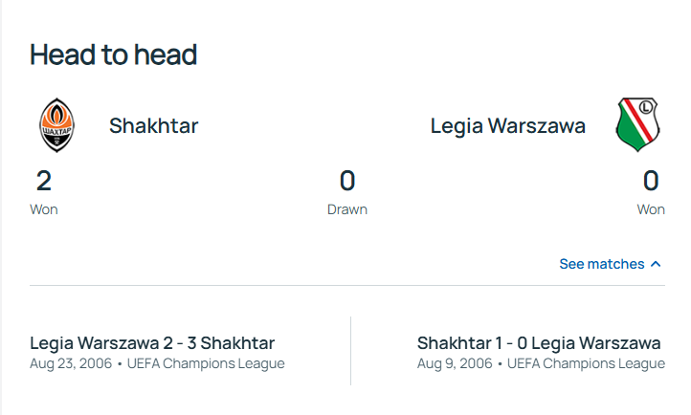
Task: Collapse matches using the chevron arrow
Action: [x=656, y=264]
